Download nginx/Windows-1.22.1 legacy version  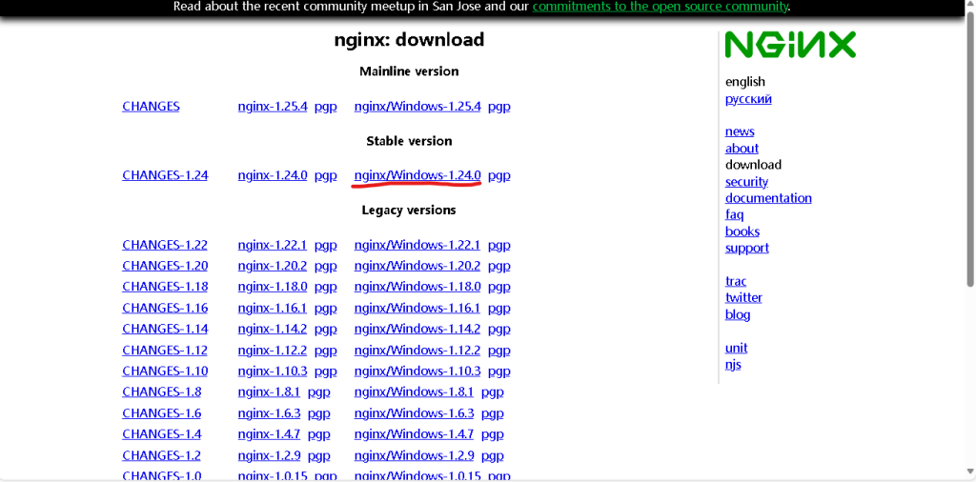417,245
